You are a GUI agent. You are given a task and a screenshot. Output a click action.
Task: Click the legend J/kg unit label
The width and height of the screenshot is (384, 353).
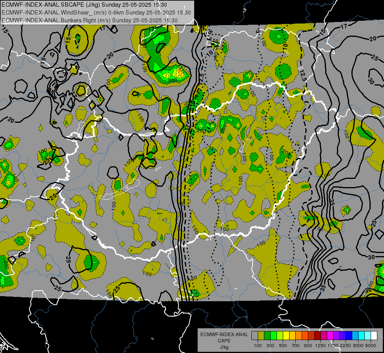224,347
